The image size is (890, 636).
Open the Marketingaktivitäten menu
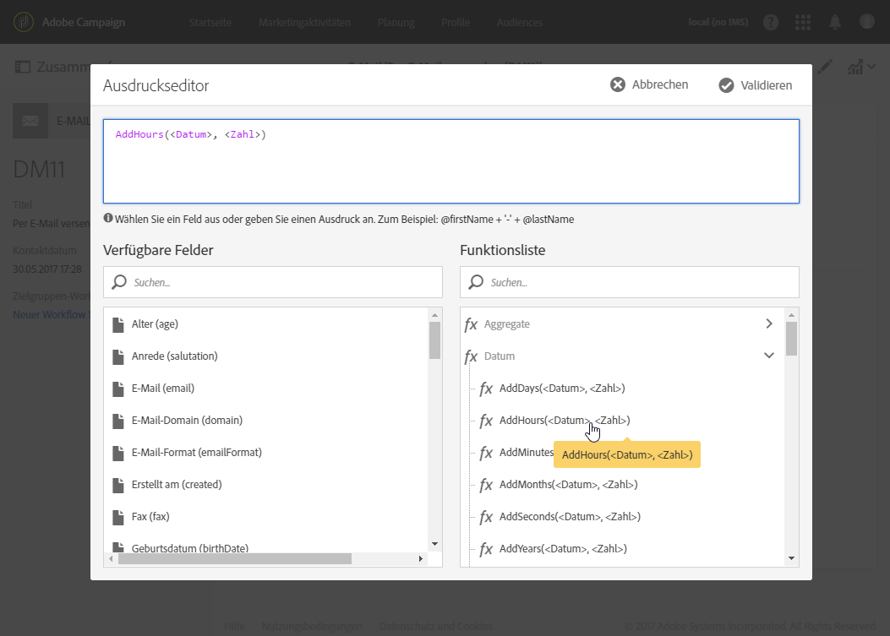point(304,22)
